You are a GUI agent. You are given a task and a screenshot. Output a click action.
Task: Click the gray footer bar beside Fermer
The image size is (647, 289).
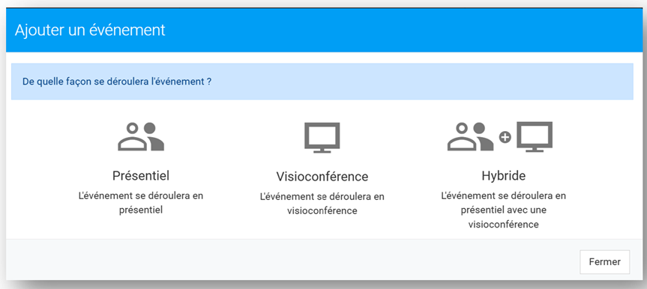coord(289,260)
